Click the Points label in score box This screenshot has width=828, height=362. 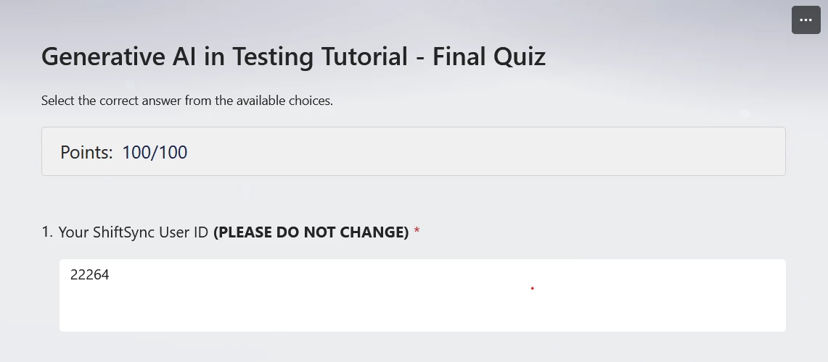pos(86,152)
